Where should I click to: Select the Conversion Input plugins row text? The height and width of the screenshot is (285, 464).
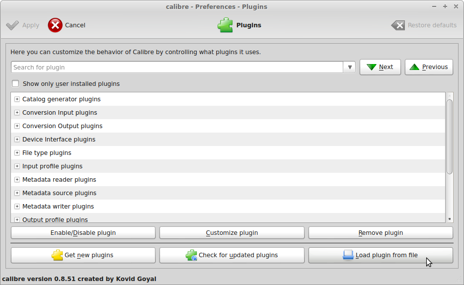click(x=60, y=113)
